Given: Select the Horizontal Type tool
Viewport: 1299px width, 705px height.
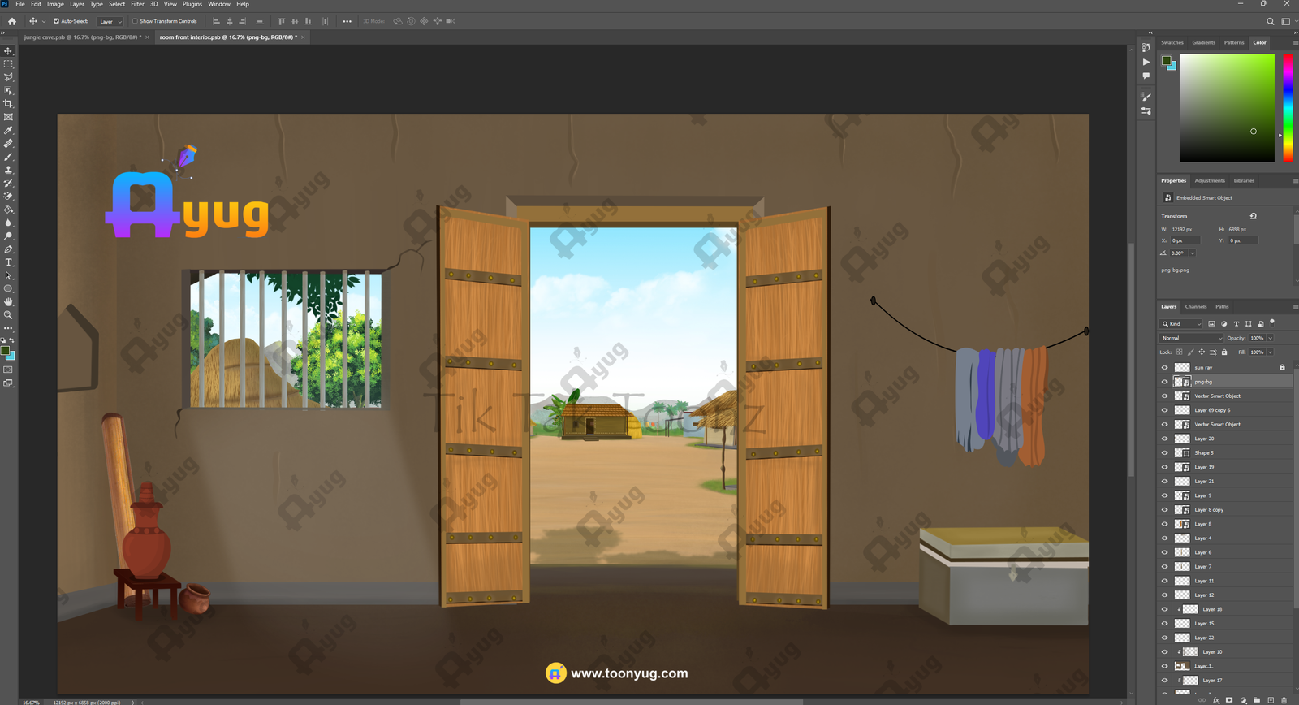Looking at the screenshot, I should coord(9,262).
